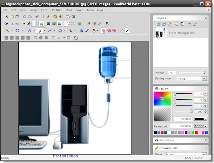Open the File menu
The image size is (214, 163).
5,10
